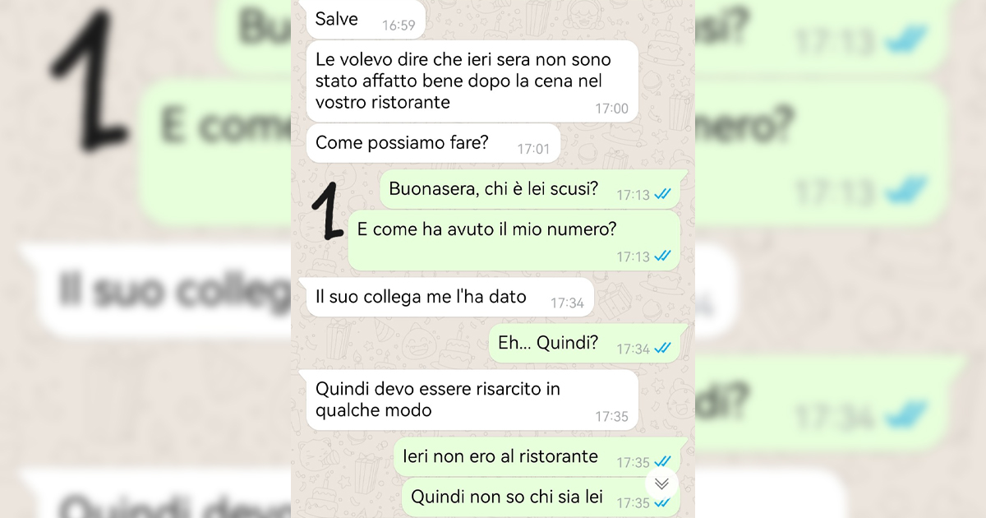Click the 16:59 timestamp on 'Salve'

pos(399,25)
